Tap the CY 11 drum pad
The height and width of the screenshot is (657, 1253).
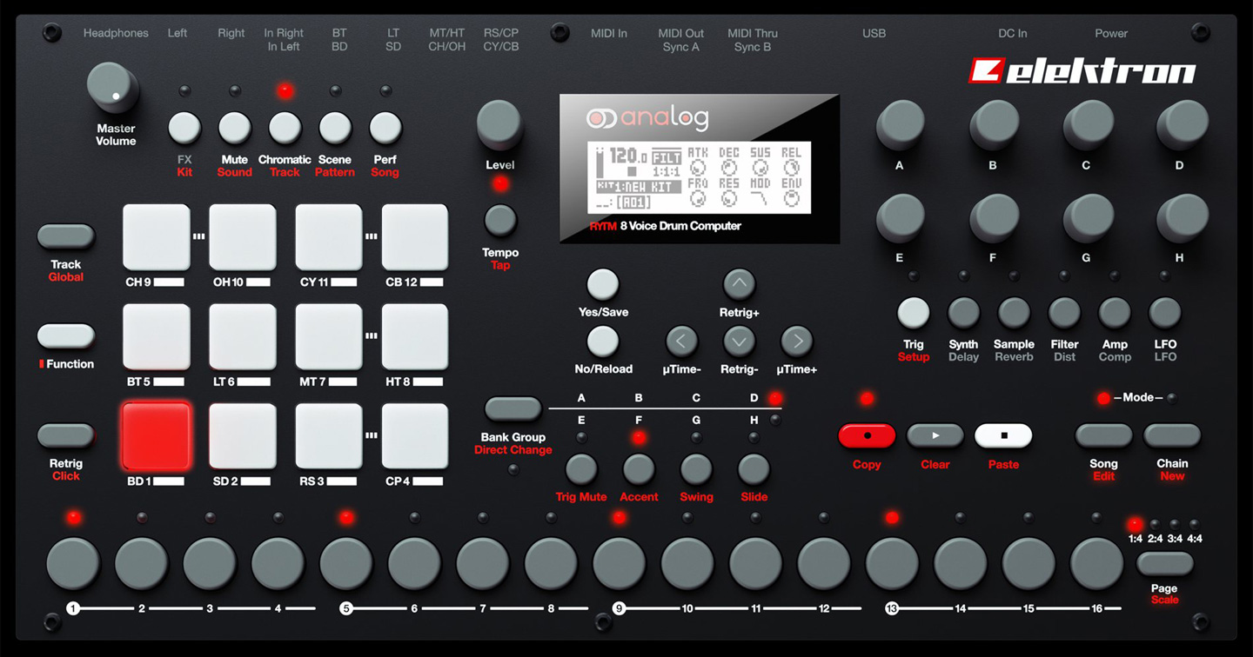(329, 238)
